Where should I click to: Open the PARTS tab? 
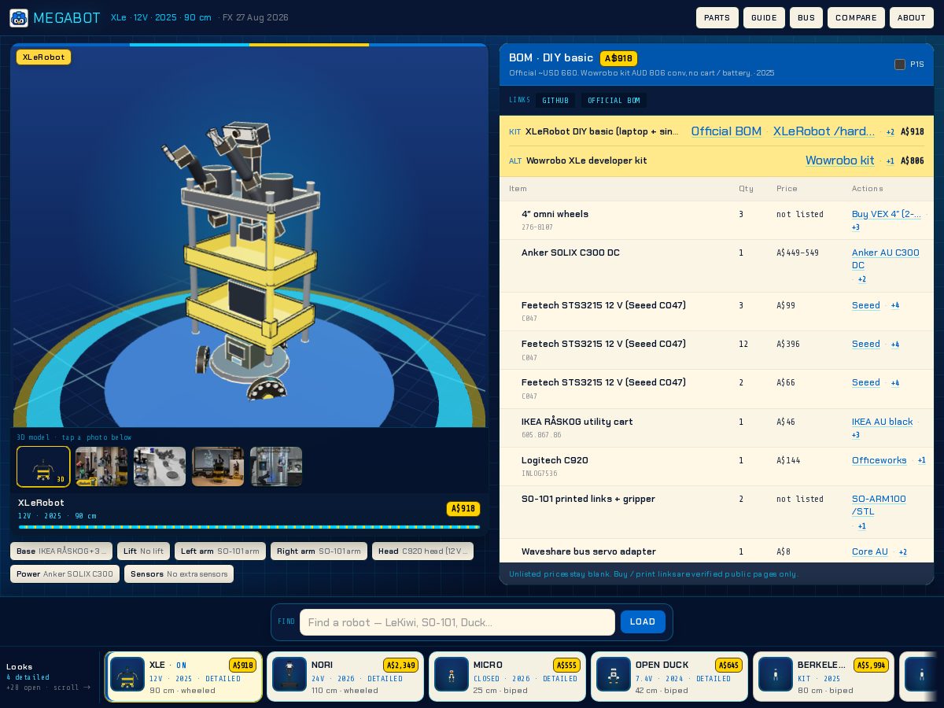(717, 18)
